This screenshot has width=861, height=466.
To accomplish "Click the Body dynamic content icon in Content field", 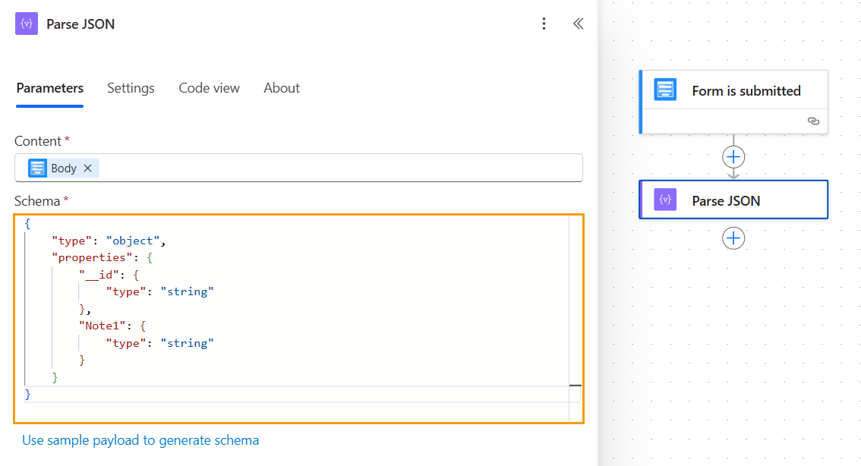I will tap(38, 168).
